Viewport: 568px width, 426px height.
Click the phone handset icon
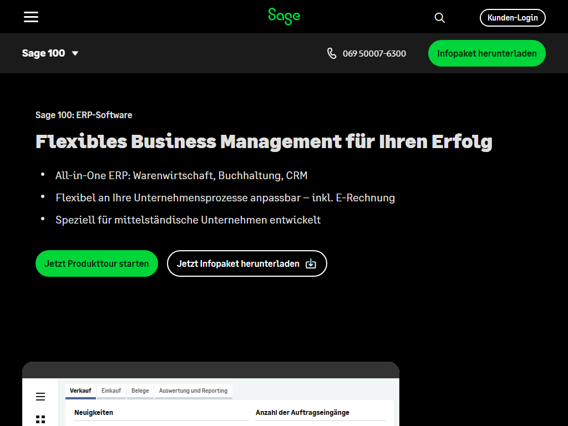tap(332, 53)
